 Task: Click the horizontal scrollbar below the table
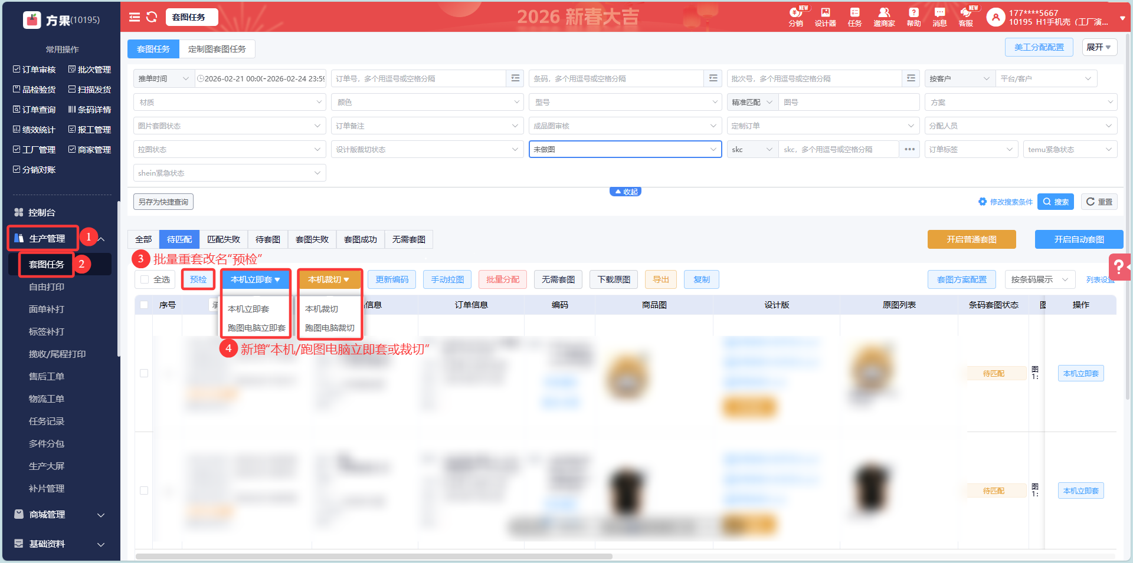(x=374, y=556)
